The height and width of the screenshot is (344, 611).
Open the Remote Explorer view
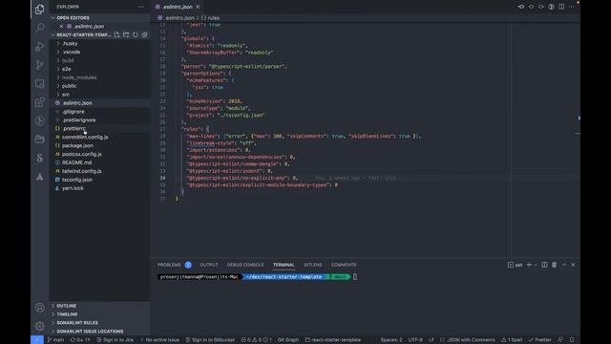point(40,83)
